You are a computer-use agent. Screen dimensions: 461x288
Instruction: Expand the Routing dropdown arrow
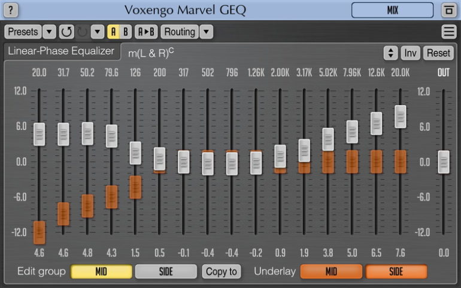coord(206,32)
